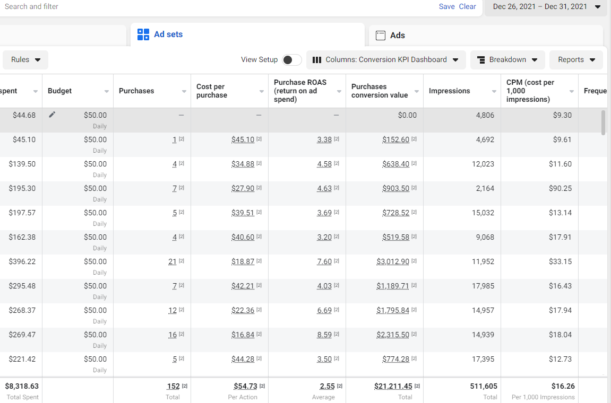611x403 pixels.
Task: Click cost per purchase $16.84
Action: click(243, 335)
